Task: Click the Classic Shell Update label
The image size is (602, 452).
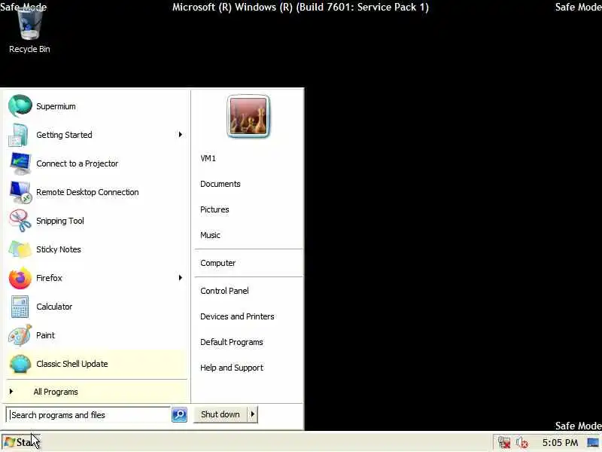Action: [71, 364]
